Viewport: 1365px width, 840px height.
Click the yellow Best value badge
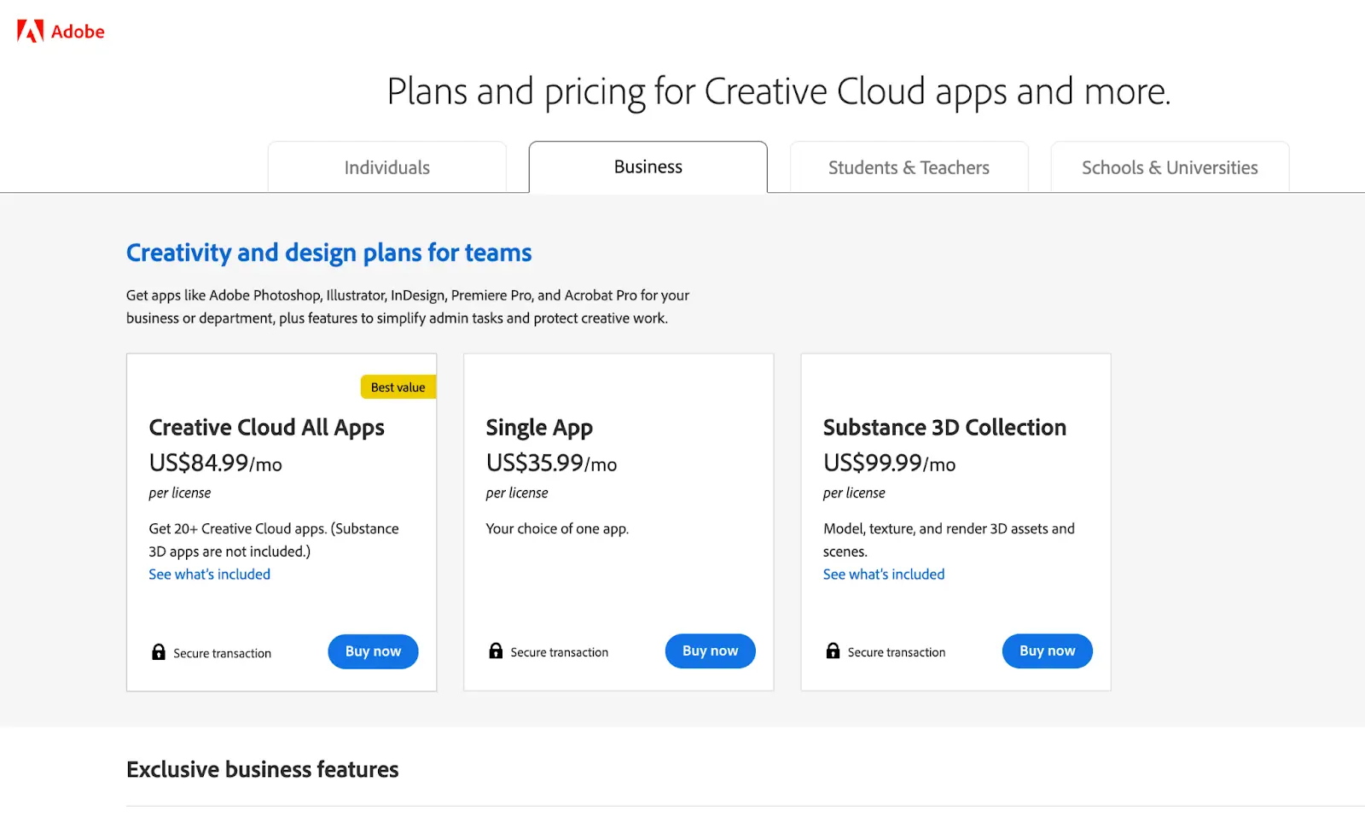(x=398, y=388)
